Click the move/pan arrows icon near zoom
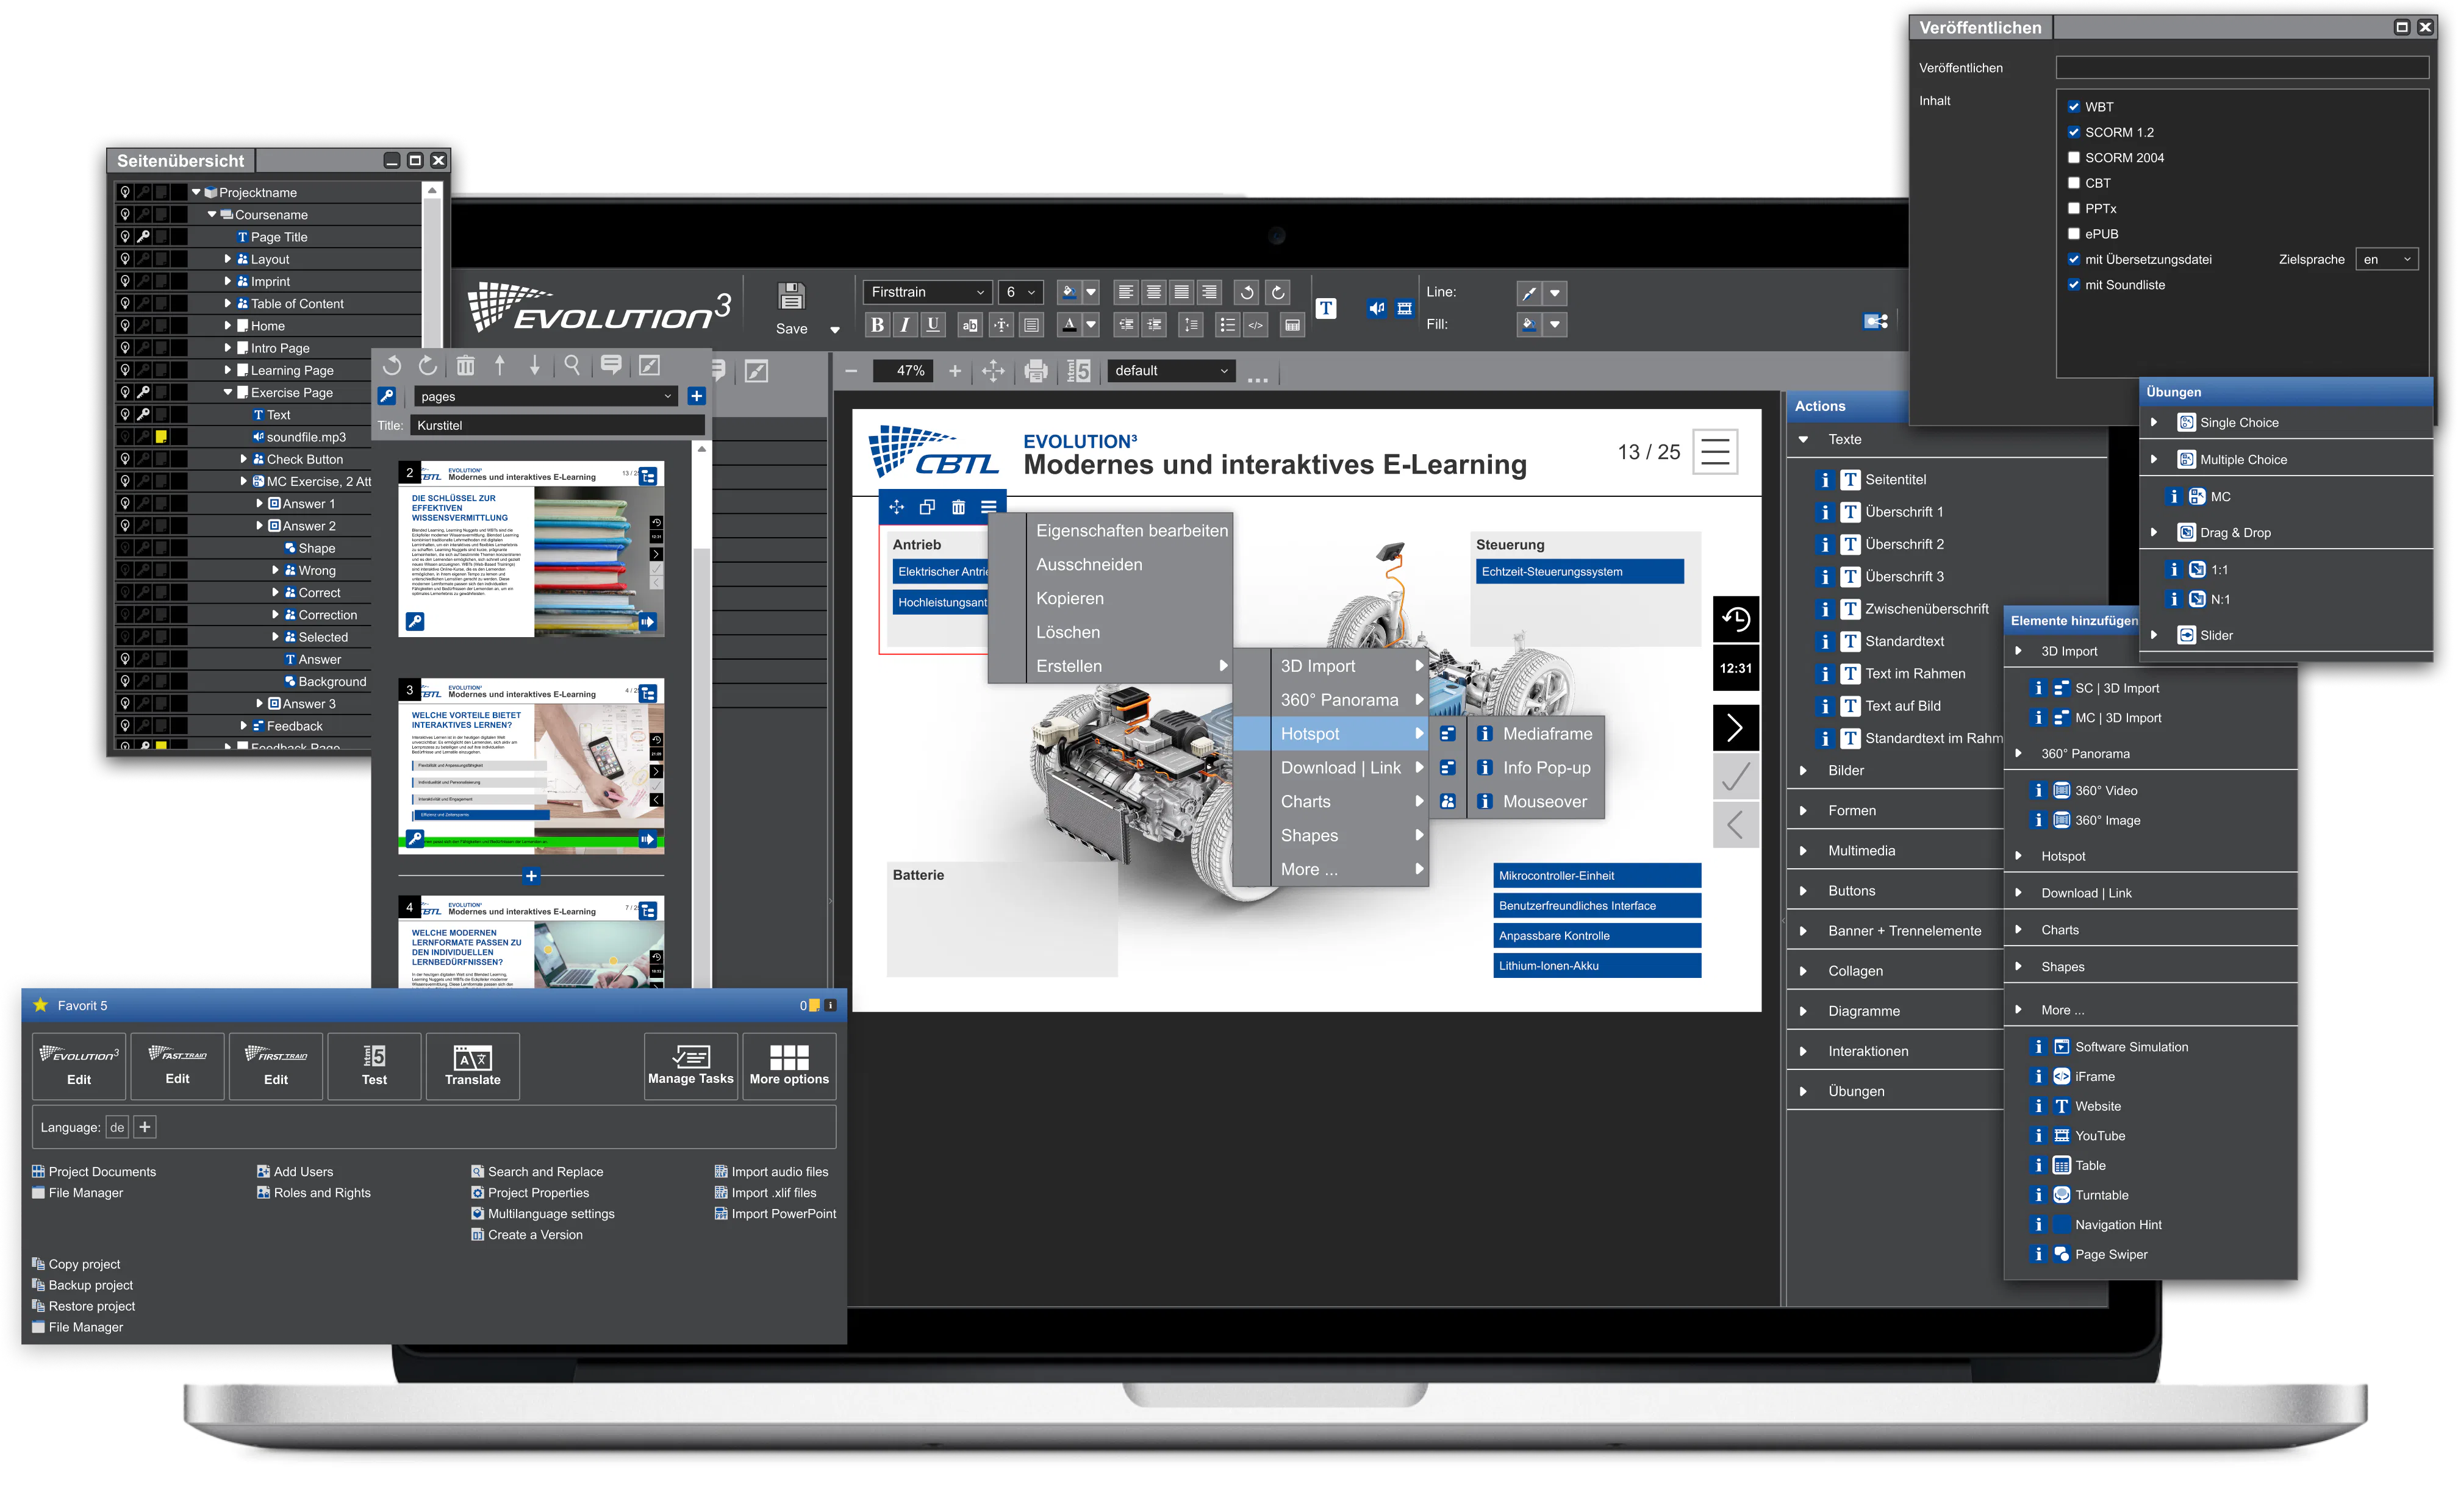The height and width of the screenshot is (1512, 2458). [x=994, y=371]
